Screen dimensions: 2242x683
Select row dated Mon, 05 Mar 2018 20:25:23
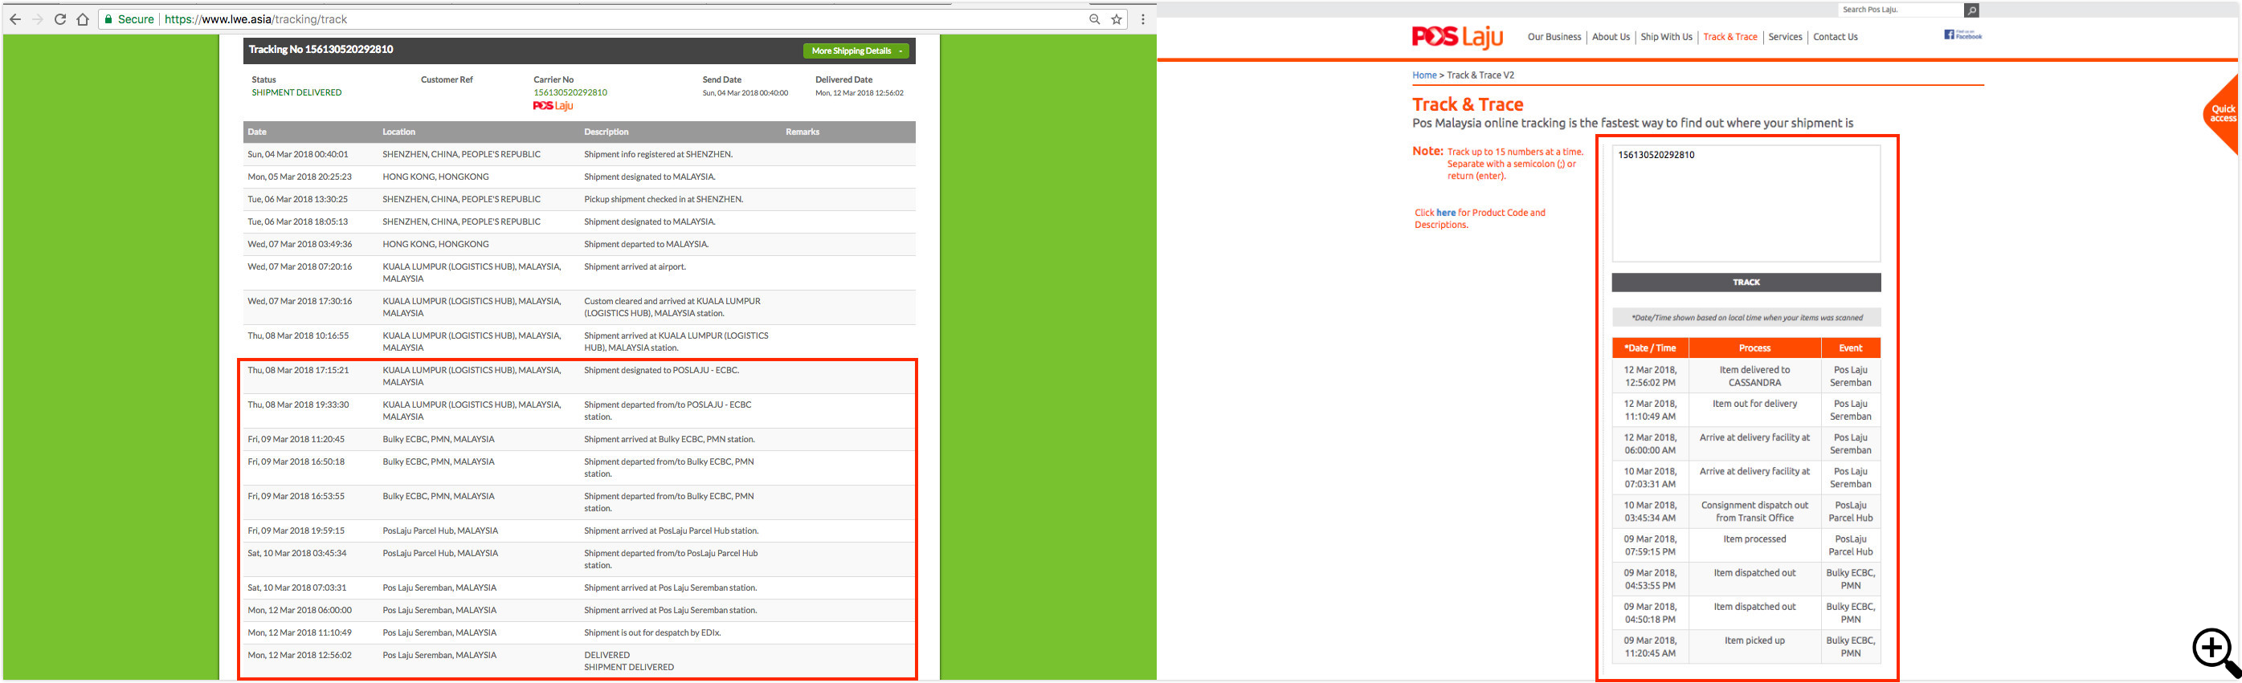[579, 177]
